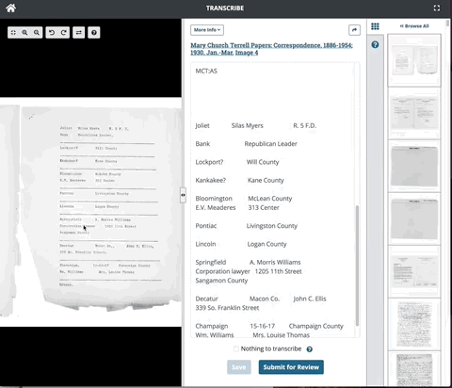Open Mary Church Terrell Papers link

click(271, 49)
